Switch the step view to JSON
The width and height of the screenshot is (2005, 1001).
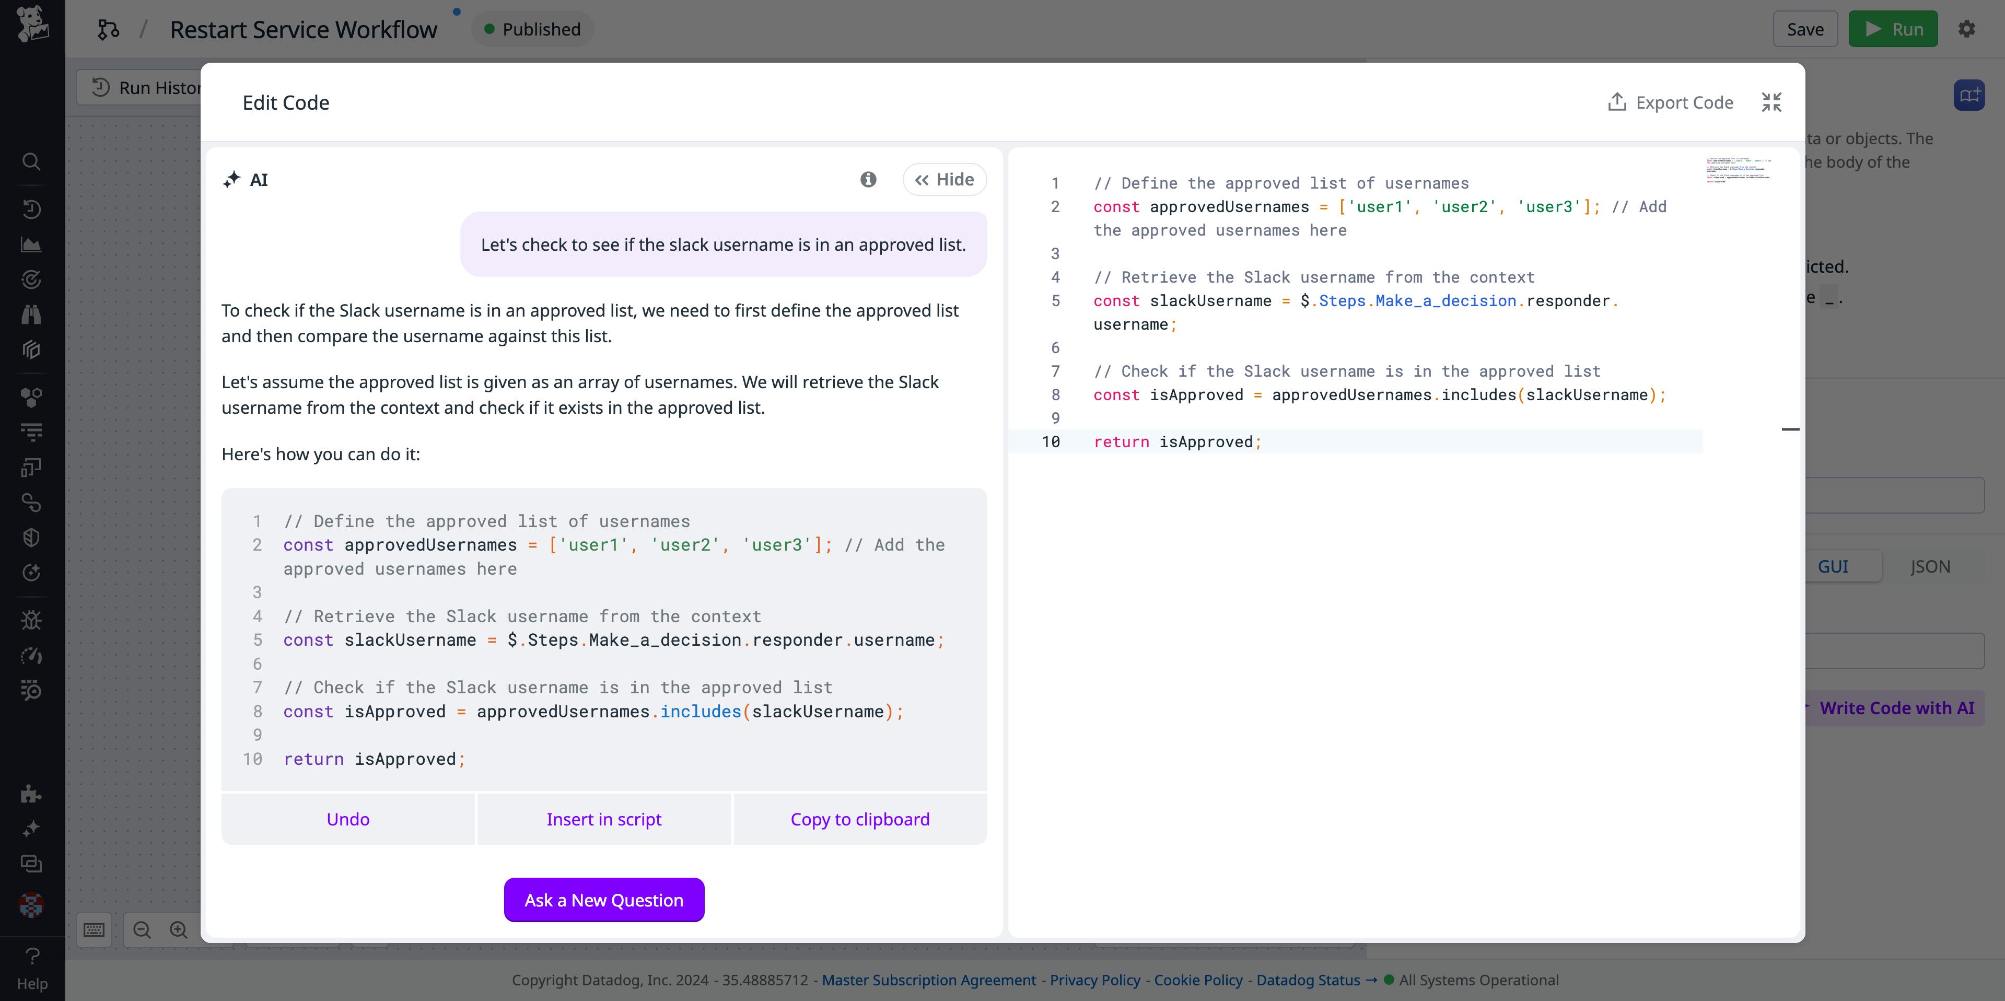tap(1931, 566)
